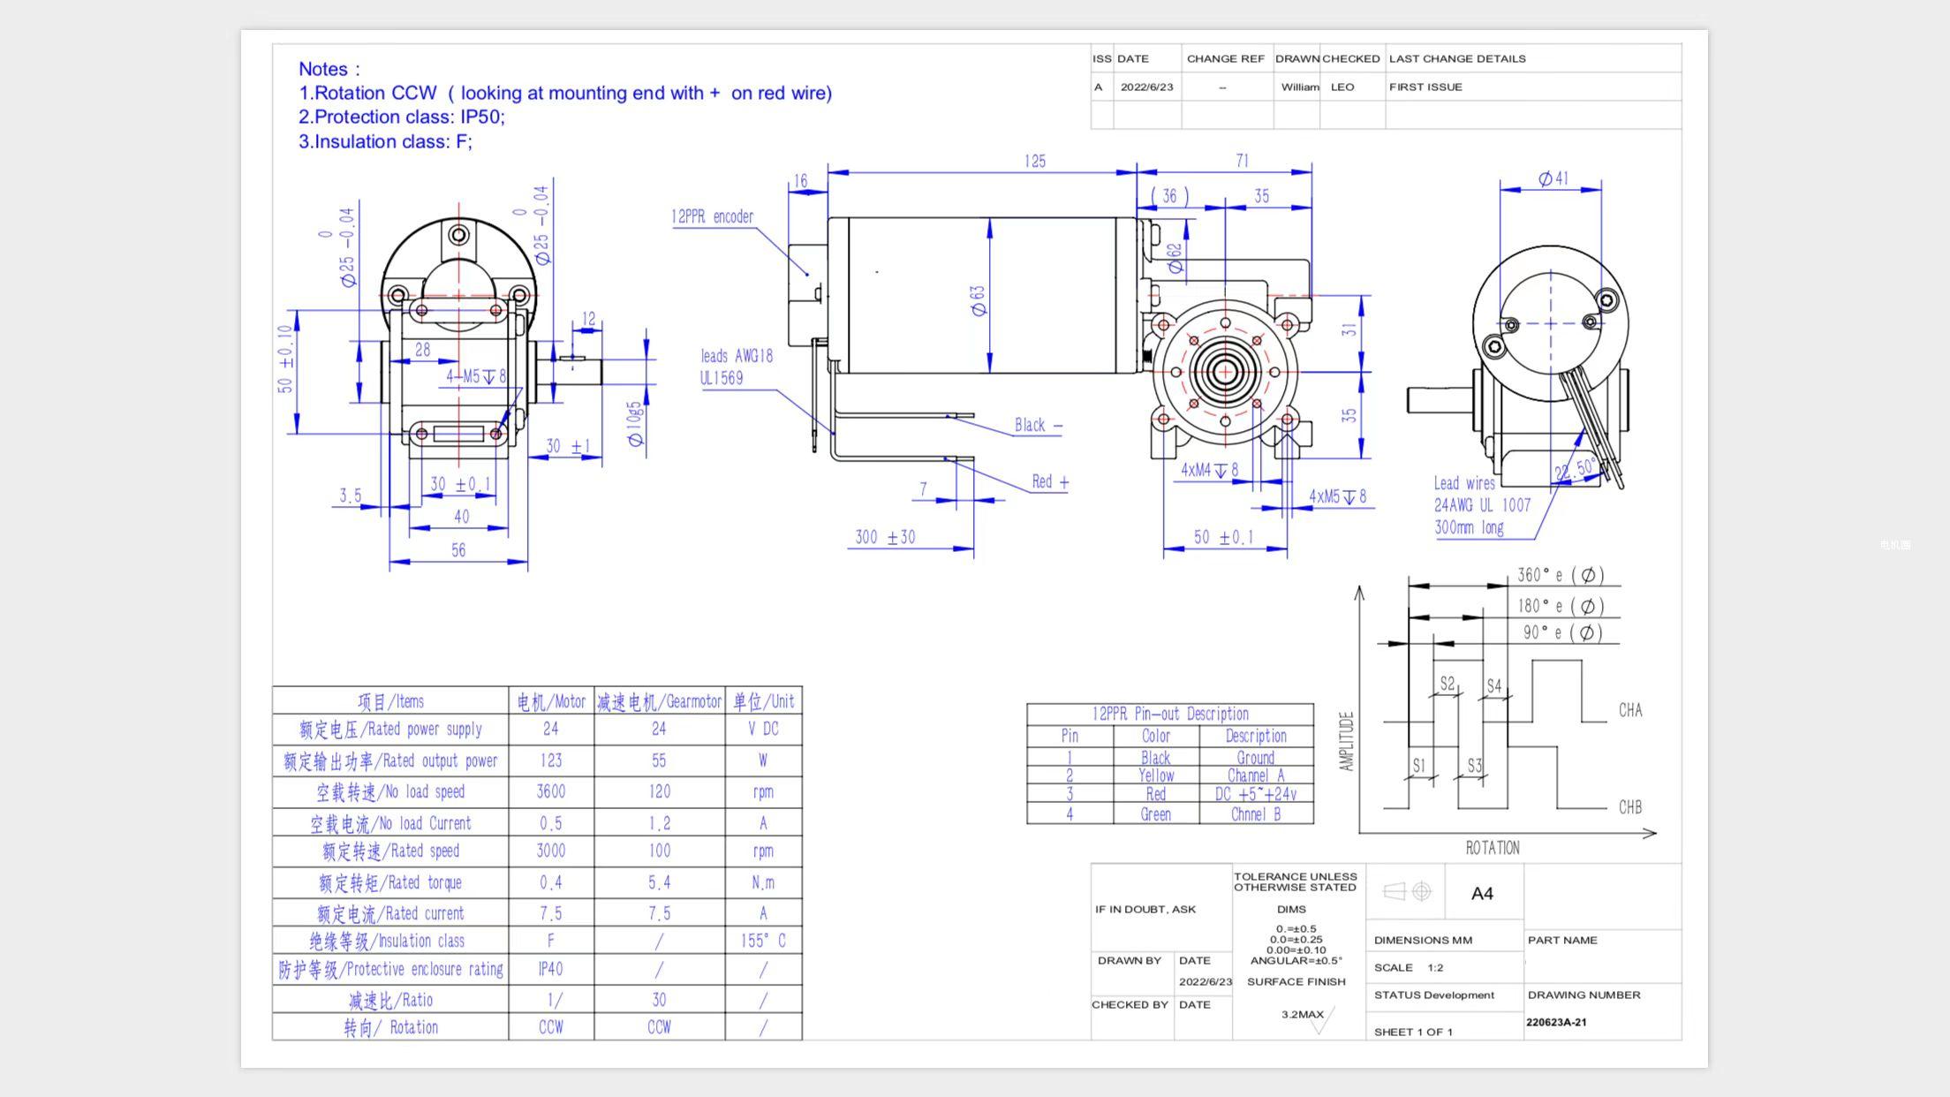Click the Lead wires 24AWG annotation
1950x1097 pixels.
click(1480, 505)
